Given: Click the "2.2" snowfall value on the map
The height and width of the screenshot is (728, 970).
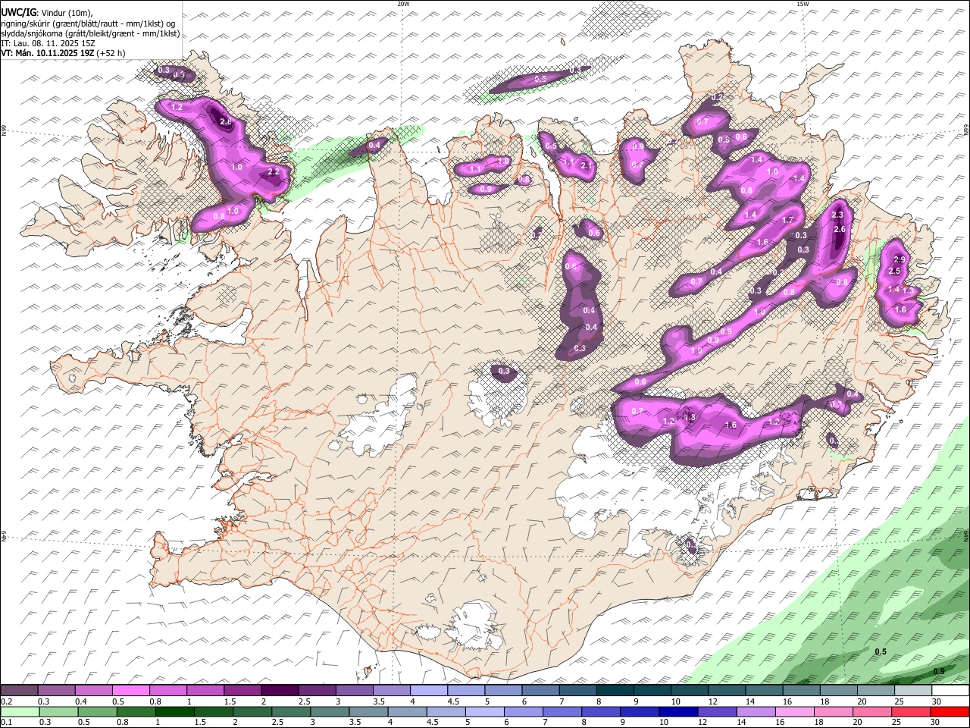Looking at the screenshot, I should coord(274,172).
